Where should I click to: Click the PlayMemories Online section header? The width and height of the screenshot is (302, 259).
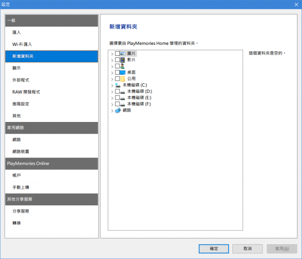(x=52, y=163)
